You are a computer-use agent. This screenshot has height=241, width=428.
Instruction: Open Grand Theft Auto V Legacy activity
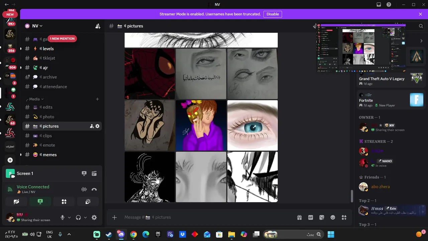point(391,78)
